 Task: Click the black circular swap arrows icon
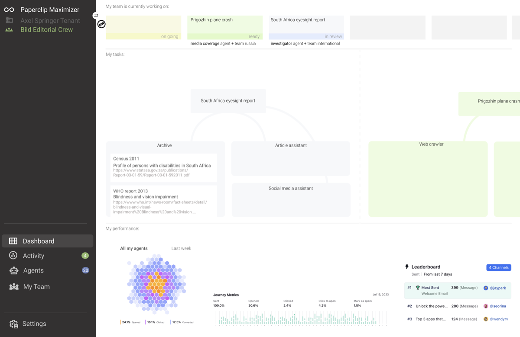pos(101,24)
